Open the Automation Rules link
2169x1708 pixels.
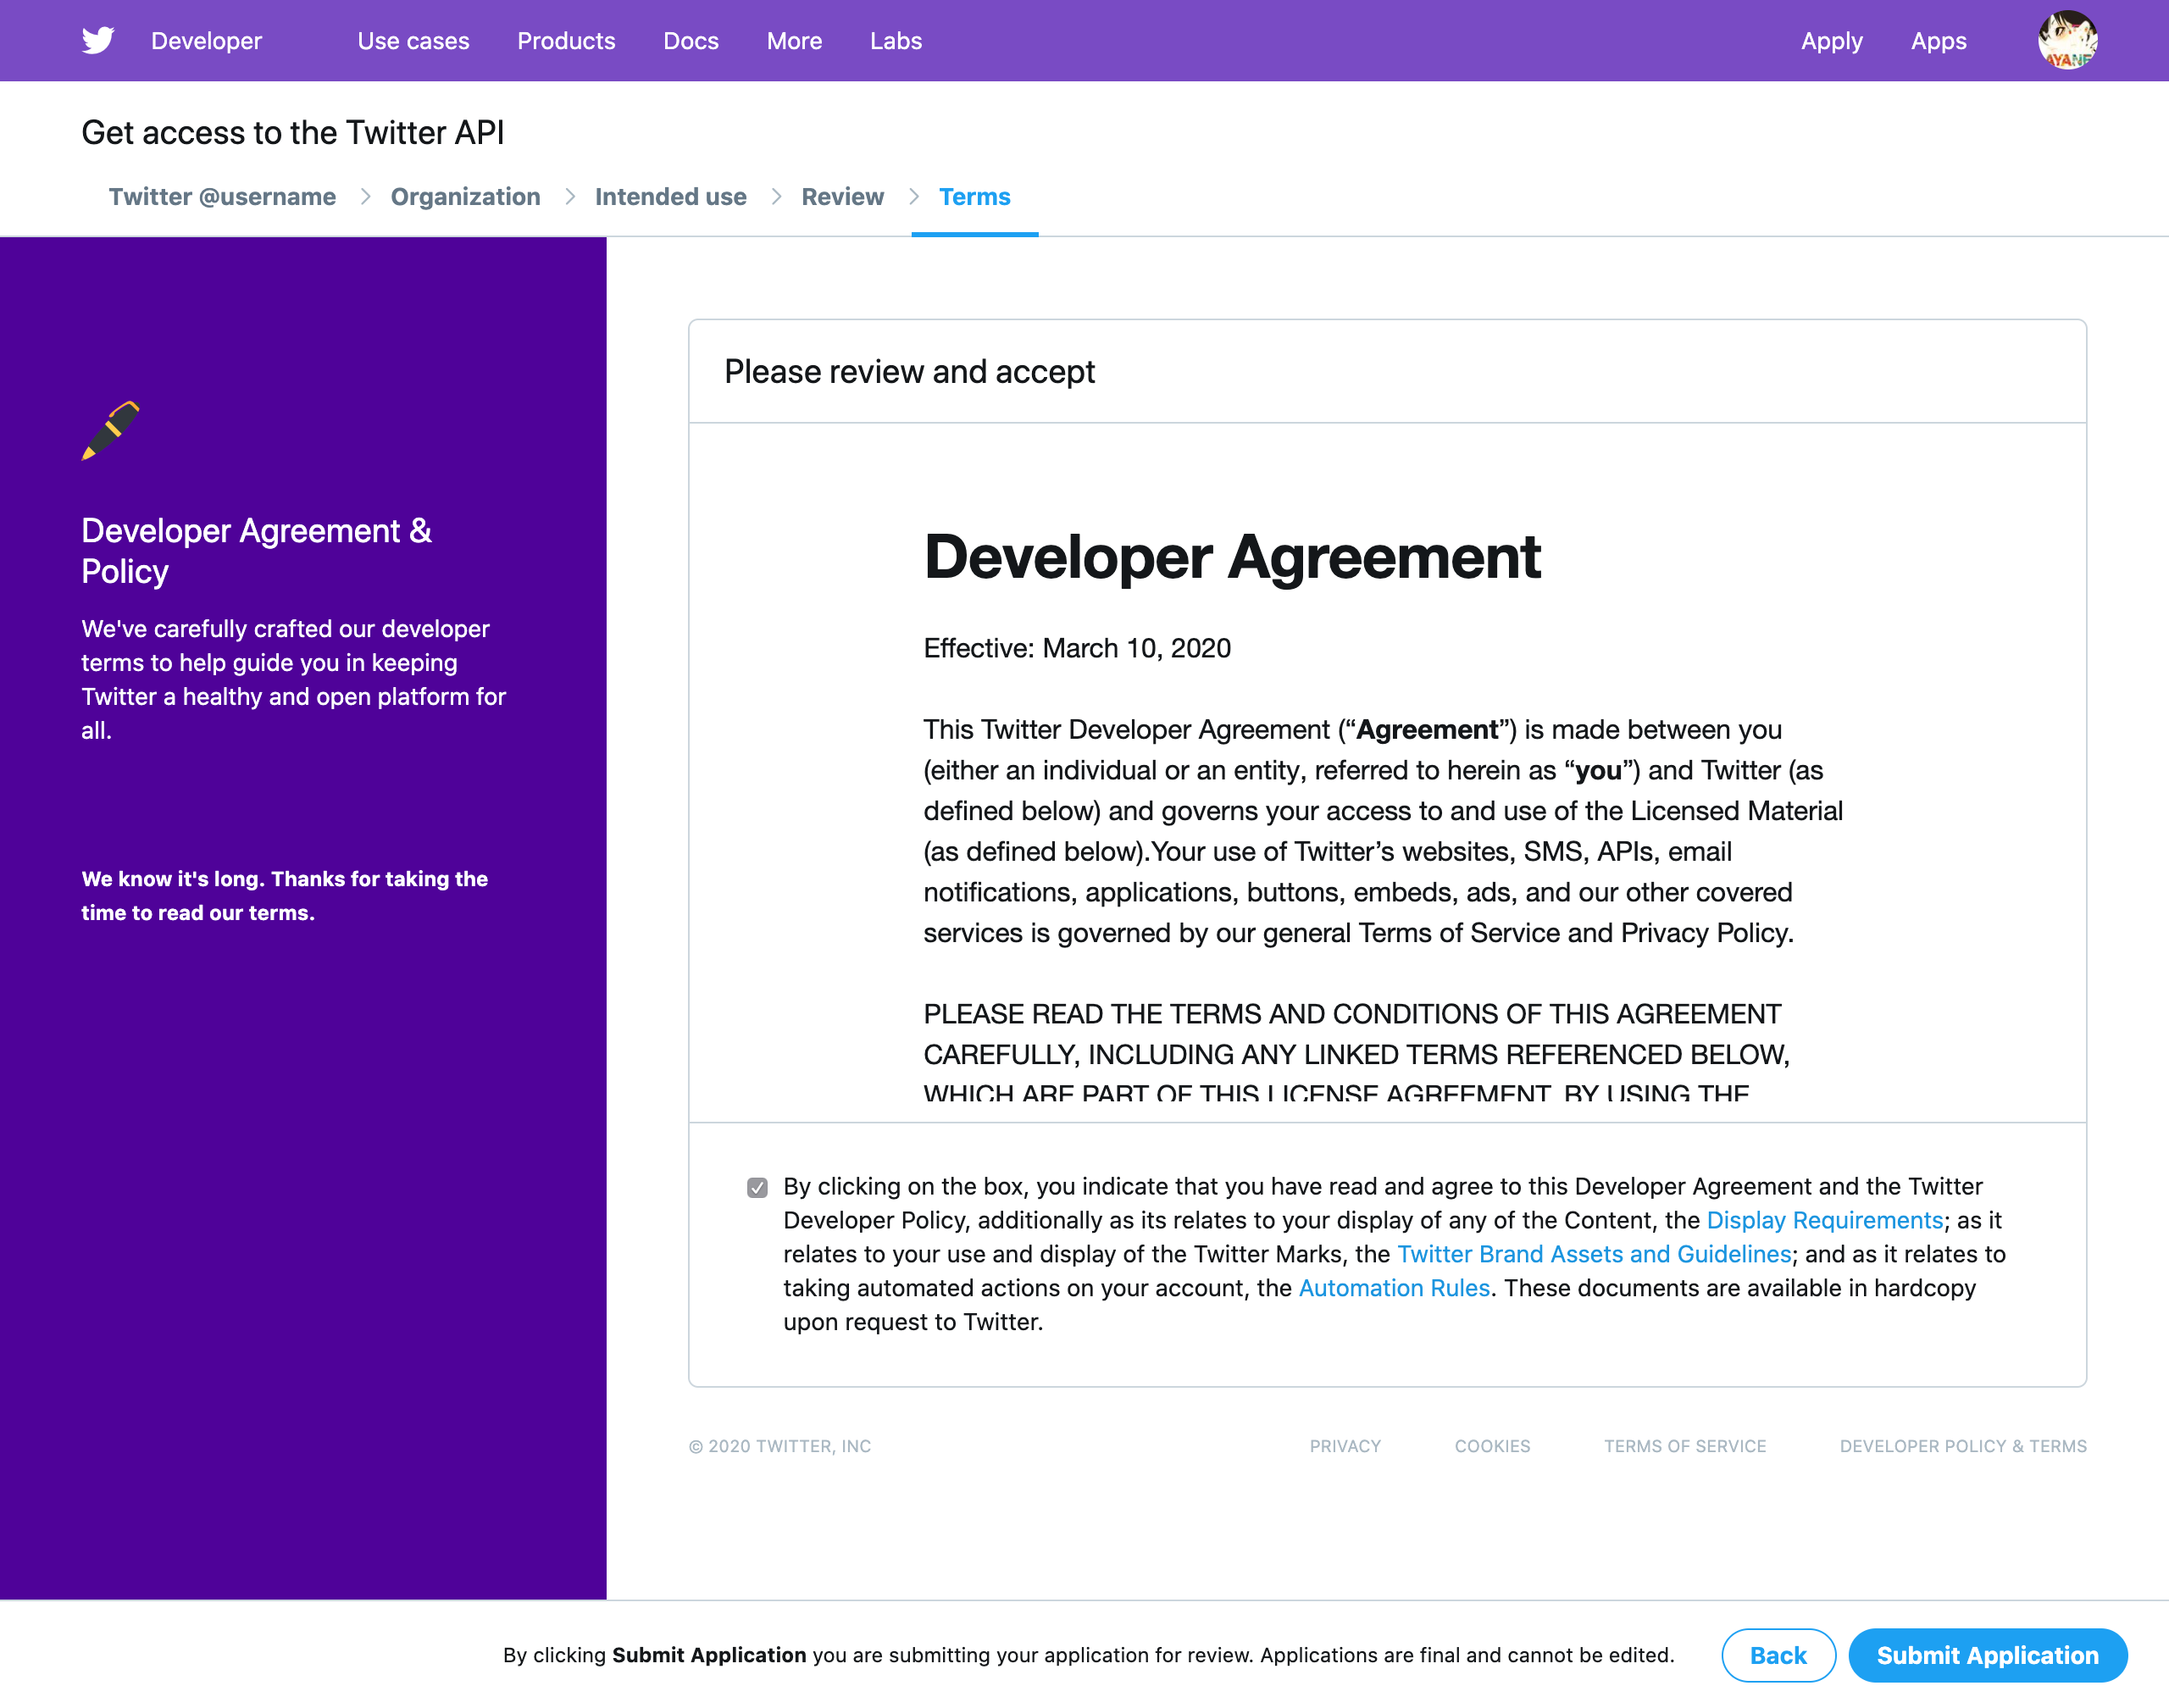tap(1394, 1288)
